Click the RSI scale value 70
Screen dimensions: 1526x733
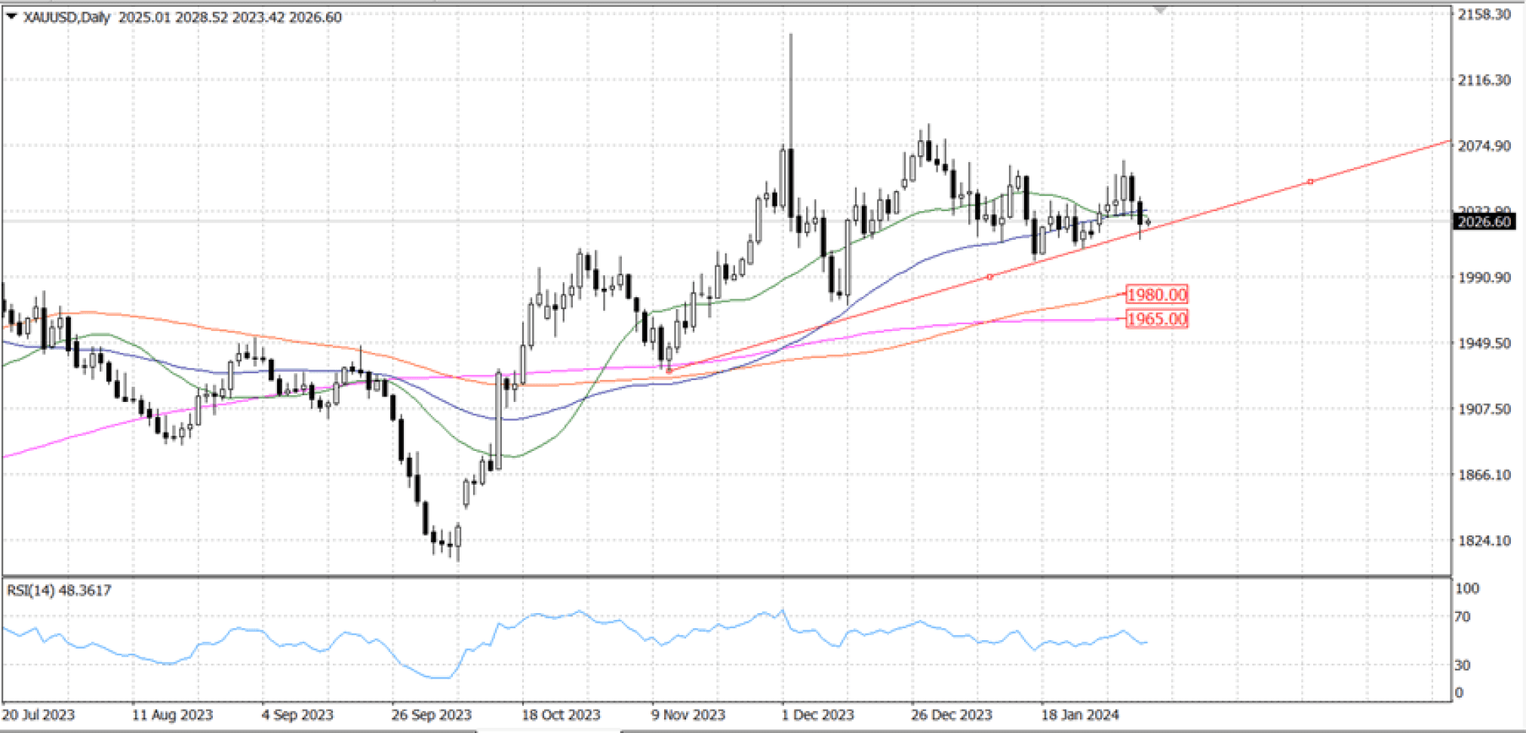[1463, 617]
